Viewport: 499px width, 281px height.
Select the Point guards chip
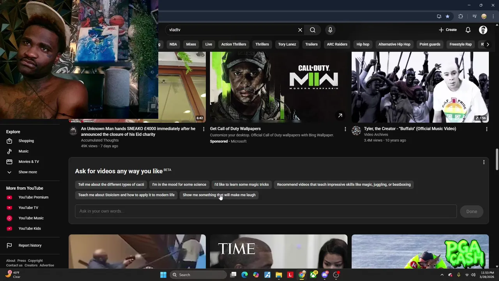pyautogui.click(x=430, y=44)
